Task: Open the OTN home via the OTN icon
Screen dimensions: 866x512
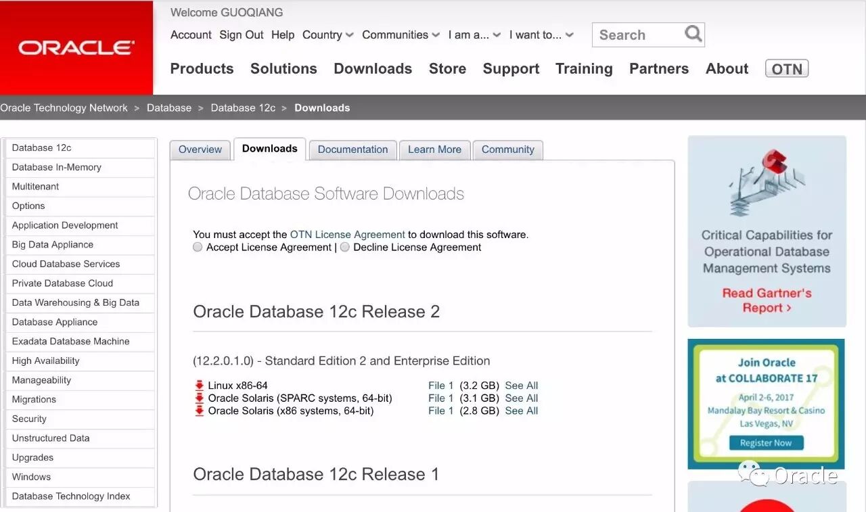Action: (786, 68)
